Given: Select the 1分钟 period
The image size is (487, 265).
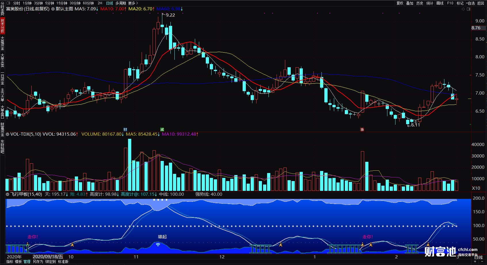Looking at the screenshot, I should 27,3.
